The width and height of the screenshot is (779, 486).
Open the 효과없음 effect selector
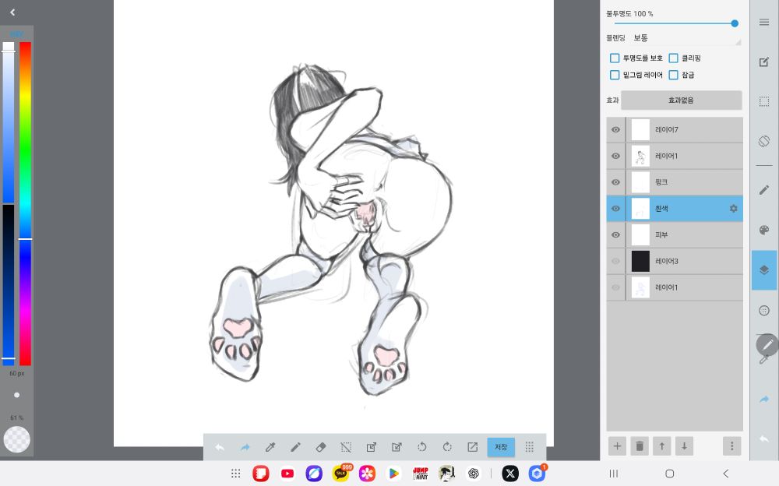[681, 100]
